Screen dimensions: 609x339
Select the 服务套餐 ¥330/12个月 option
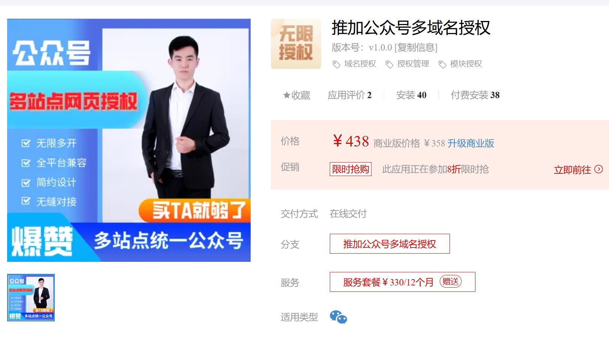pyautogui.click(x=402, y=282)
